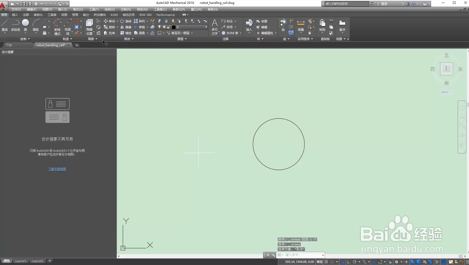
Task: Switch to the 开始 document tab
Action: (x=9, y=45)
